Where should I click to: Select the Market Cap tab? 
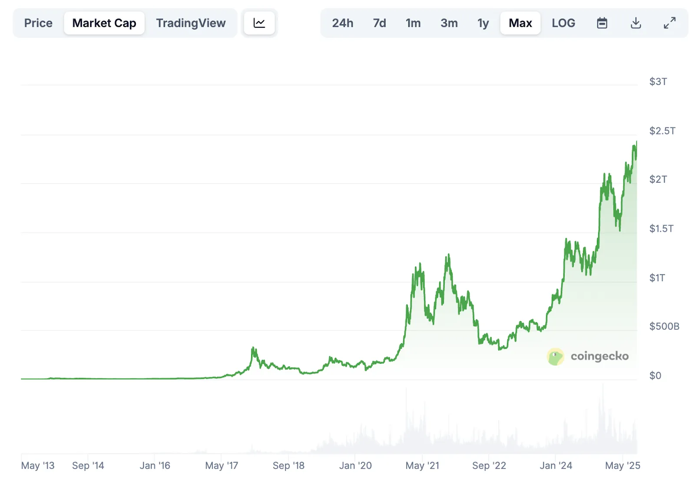[x=104, y=23]
